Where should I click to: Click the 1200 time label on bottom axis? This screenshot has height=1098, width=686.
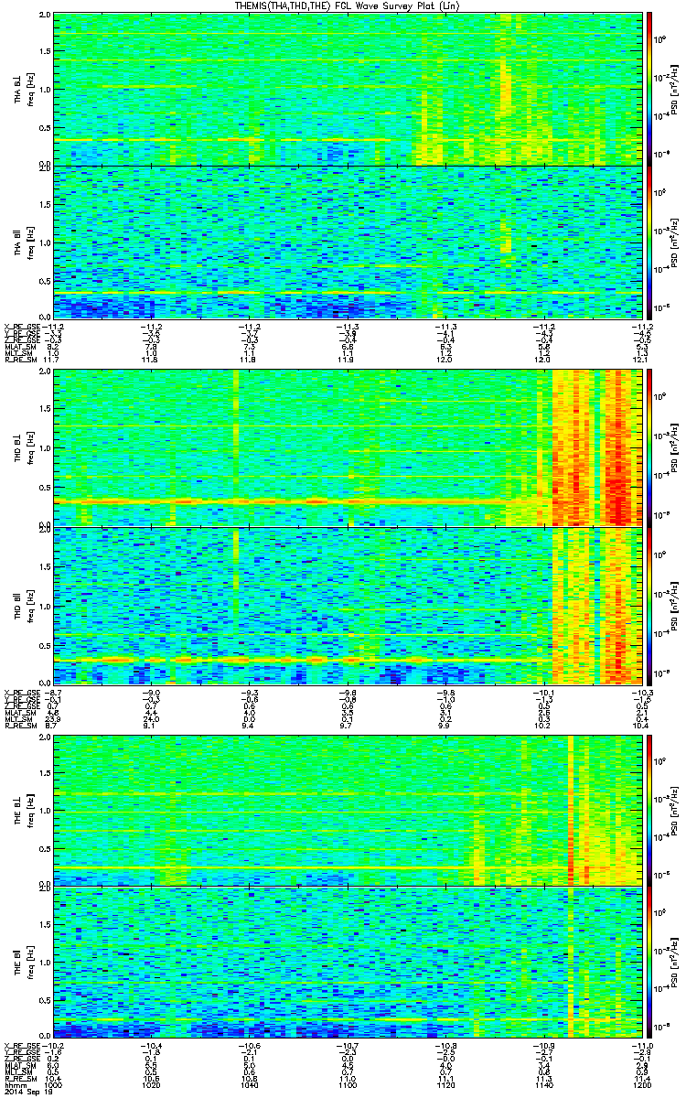(641, 1085)
